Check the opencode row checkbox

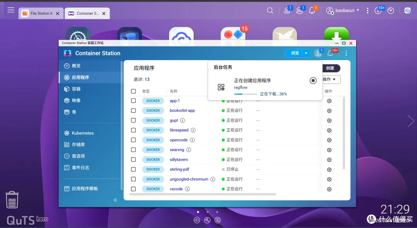[x=134, y=140]
